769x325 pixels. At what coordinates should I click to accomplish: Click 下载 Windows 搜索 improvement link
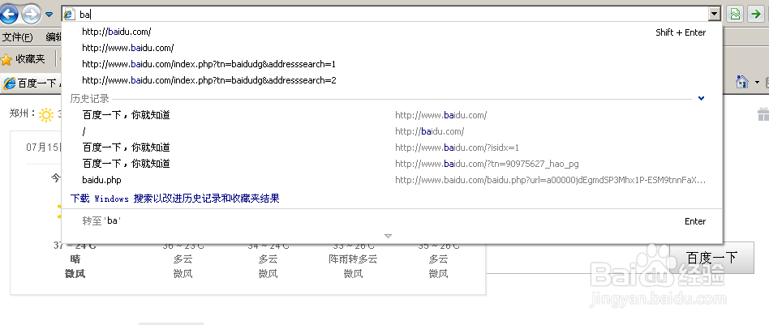[x=174, y=199]
